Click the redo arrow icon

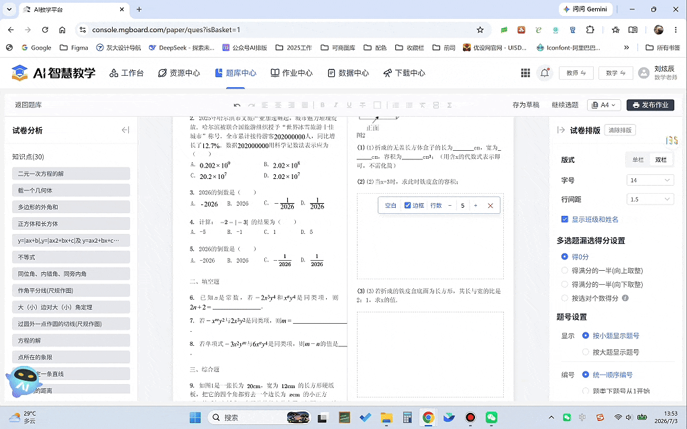252,105
